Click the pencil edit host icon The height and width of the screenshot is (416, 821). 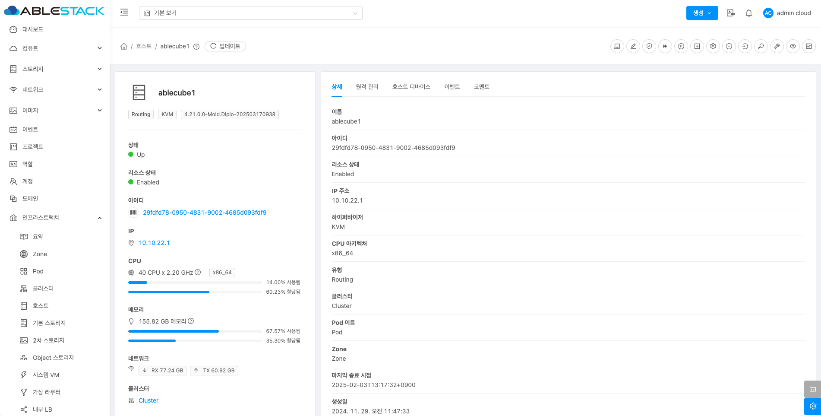click(633, 46)
